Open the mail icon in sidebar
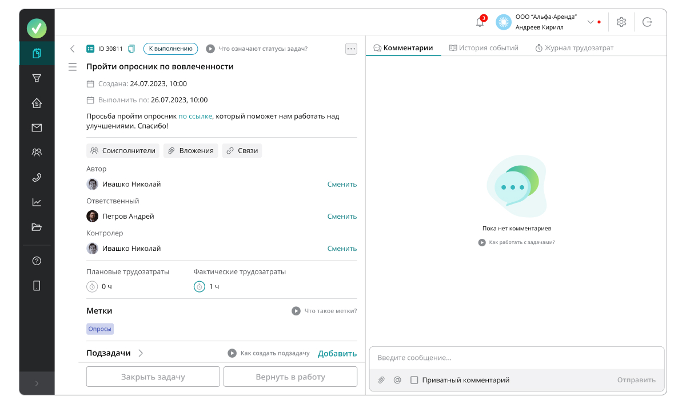The height and width of the screenshot is (404, 686). [37, 128]
